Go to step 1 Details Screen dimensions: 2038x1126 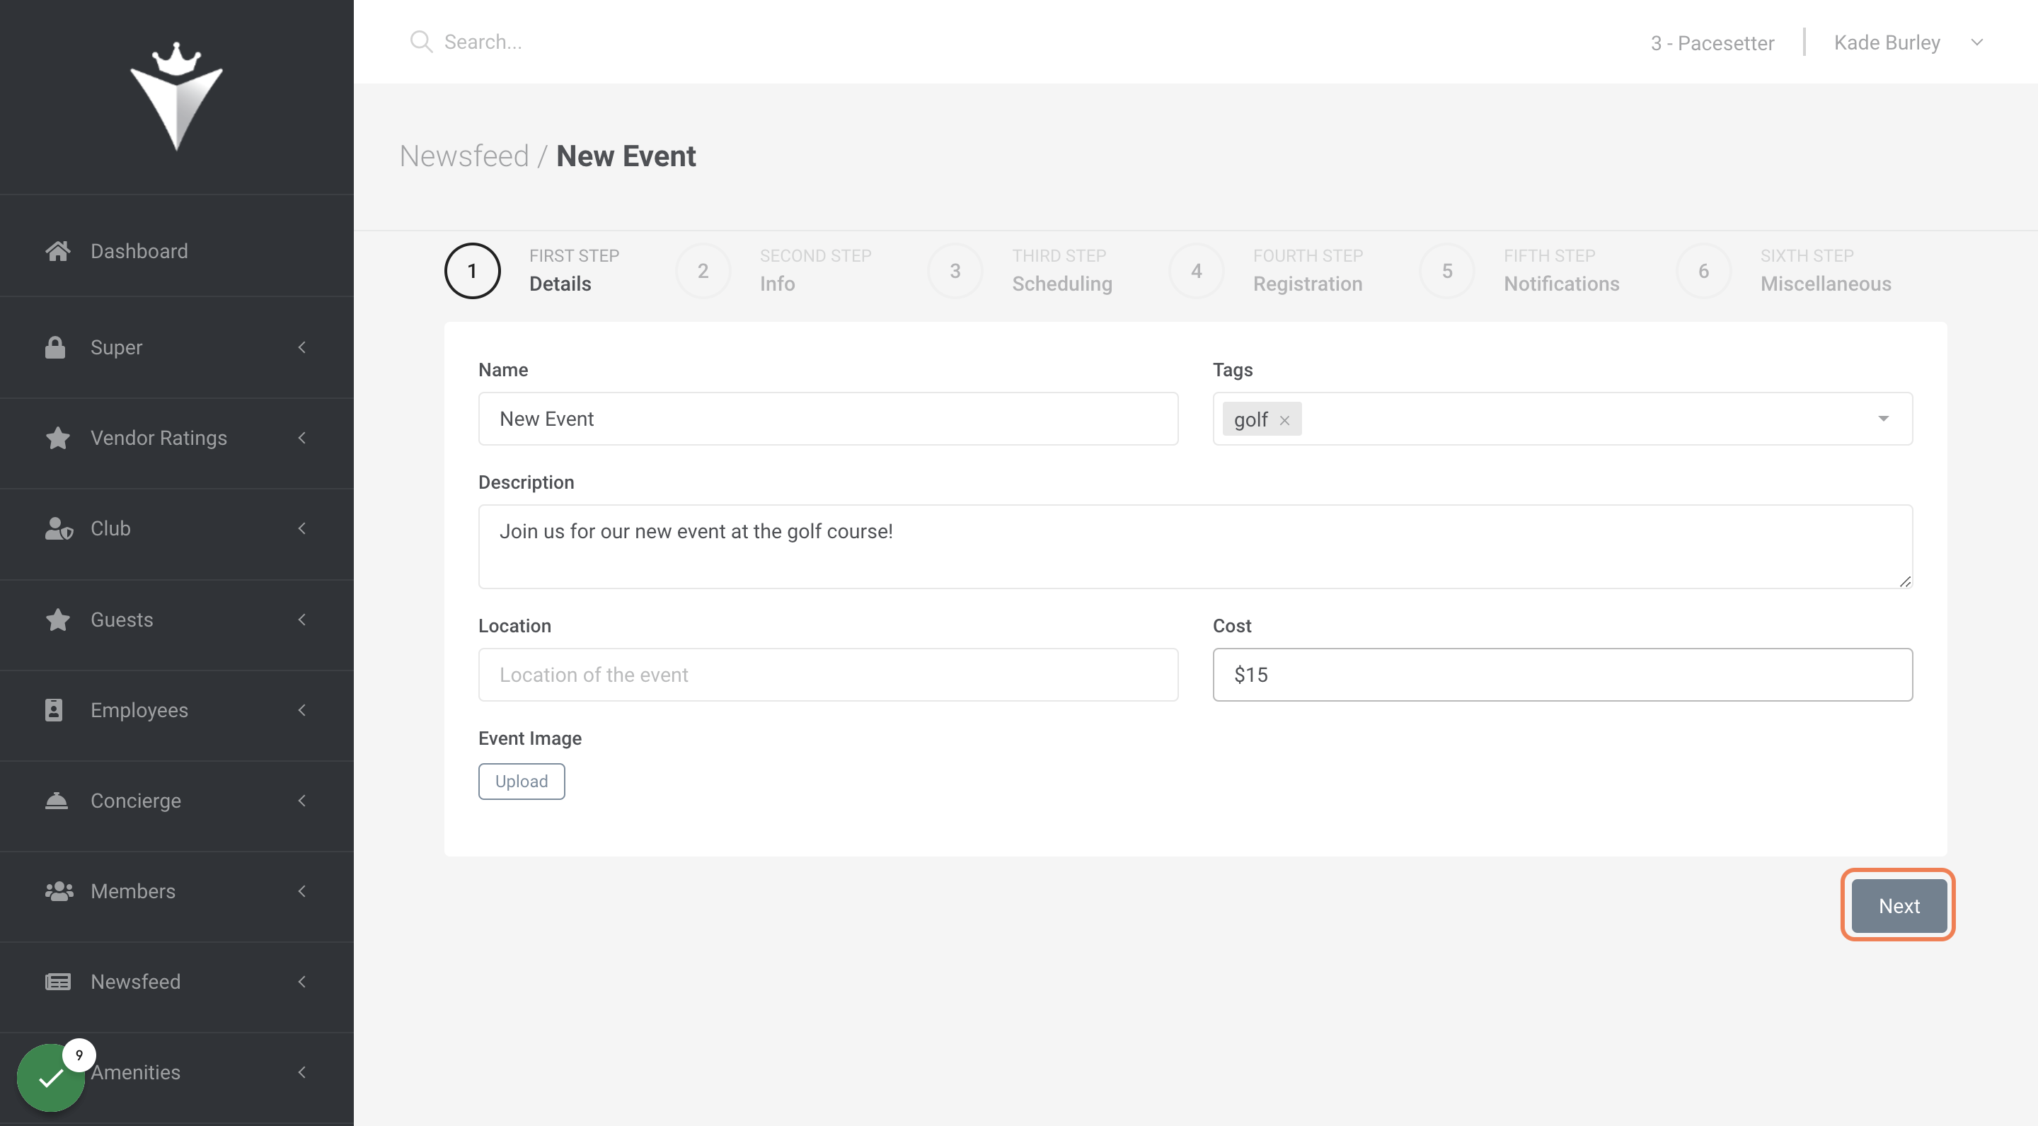point(531,270)
